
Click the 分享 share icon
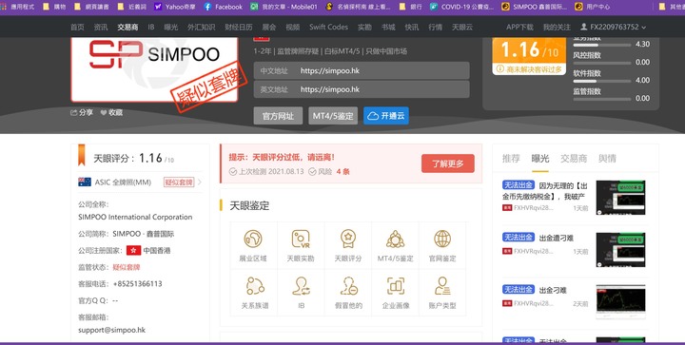coord(73,112)
